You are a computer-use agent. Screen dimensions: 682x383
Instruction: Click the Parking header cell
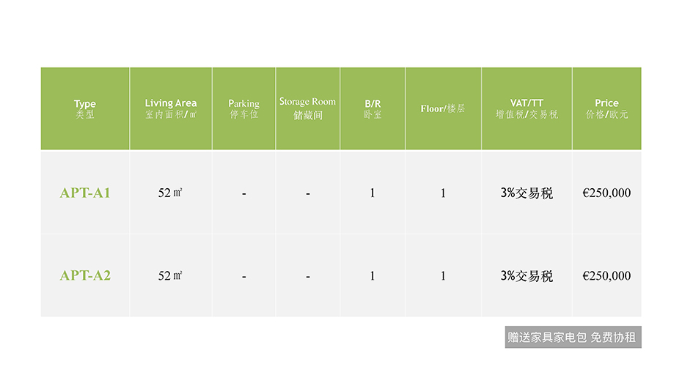(243, 108)
